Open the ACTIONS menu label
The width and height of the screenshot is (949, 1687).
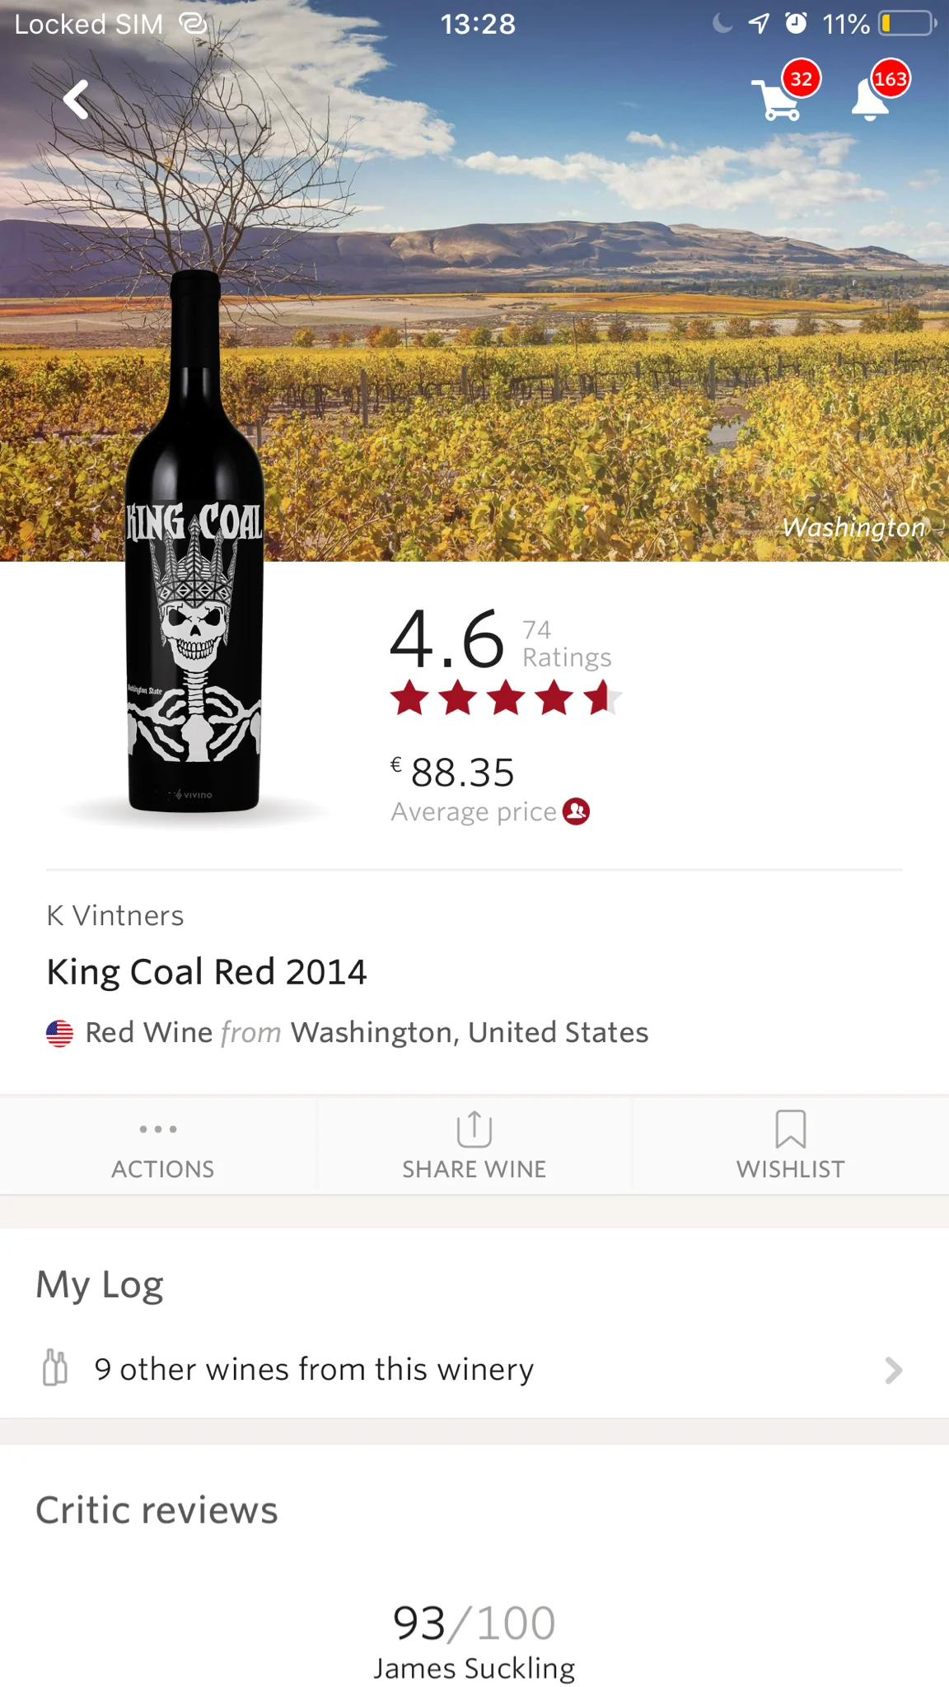click(163, 1169)
